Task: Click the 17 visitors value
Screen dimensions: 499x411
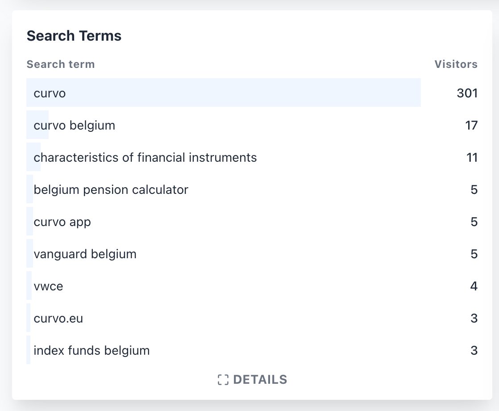Action: tap(471, 126)
